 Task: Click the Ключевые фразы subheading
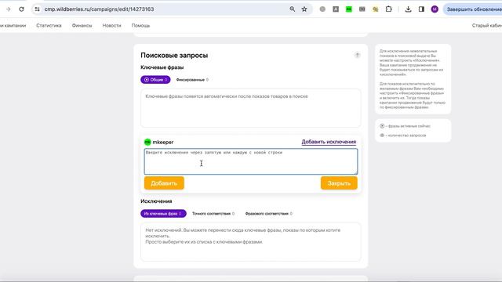point(162,67)
